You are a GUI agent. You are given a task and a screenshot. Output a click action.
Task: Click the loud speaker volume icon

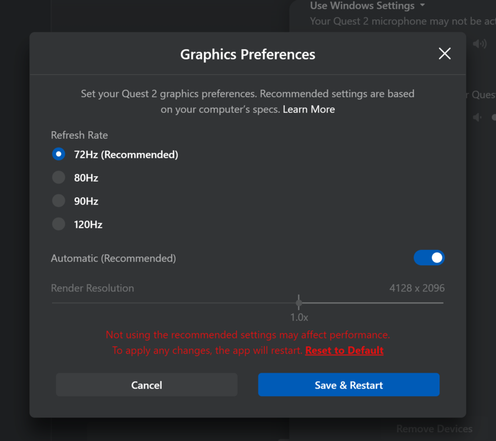click(480, 44)
